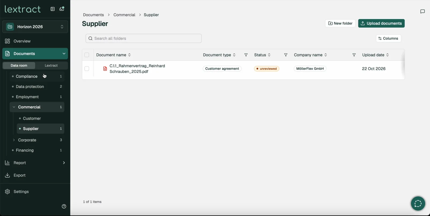Click the PDF file icon
This screenshot has height=216, width=430.
[105, 69]
